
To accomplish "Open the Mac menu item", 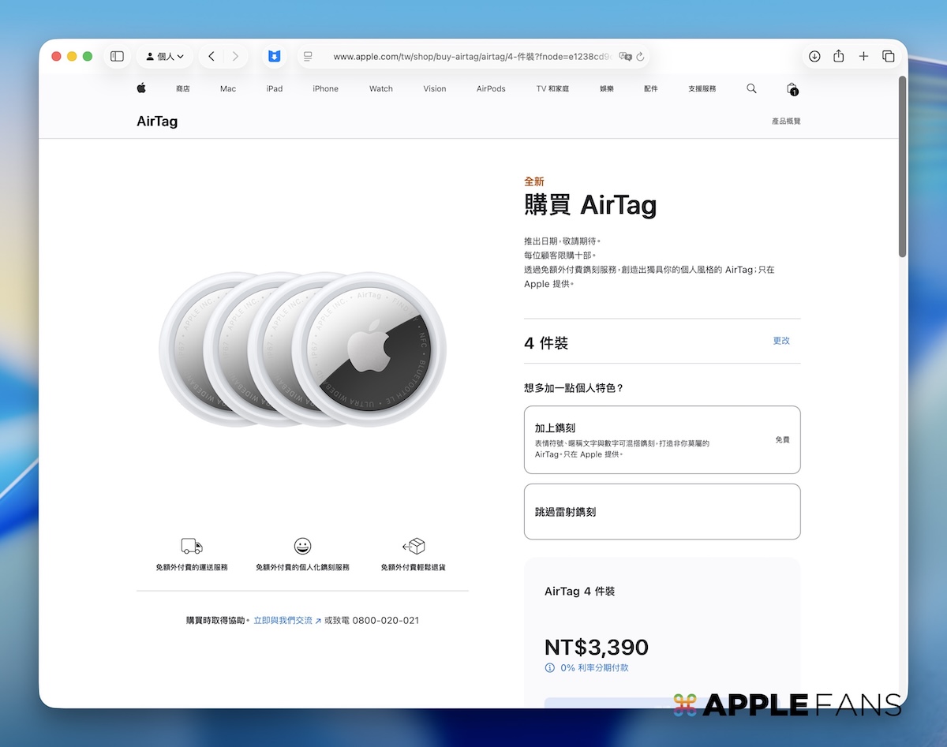I will 228,89.
